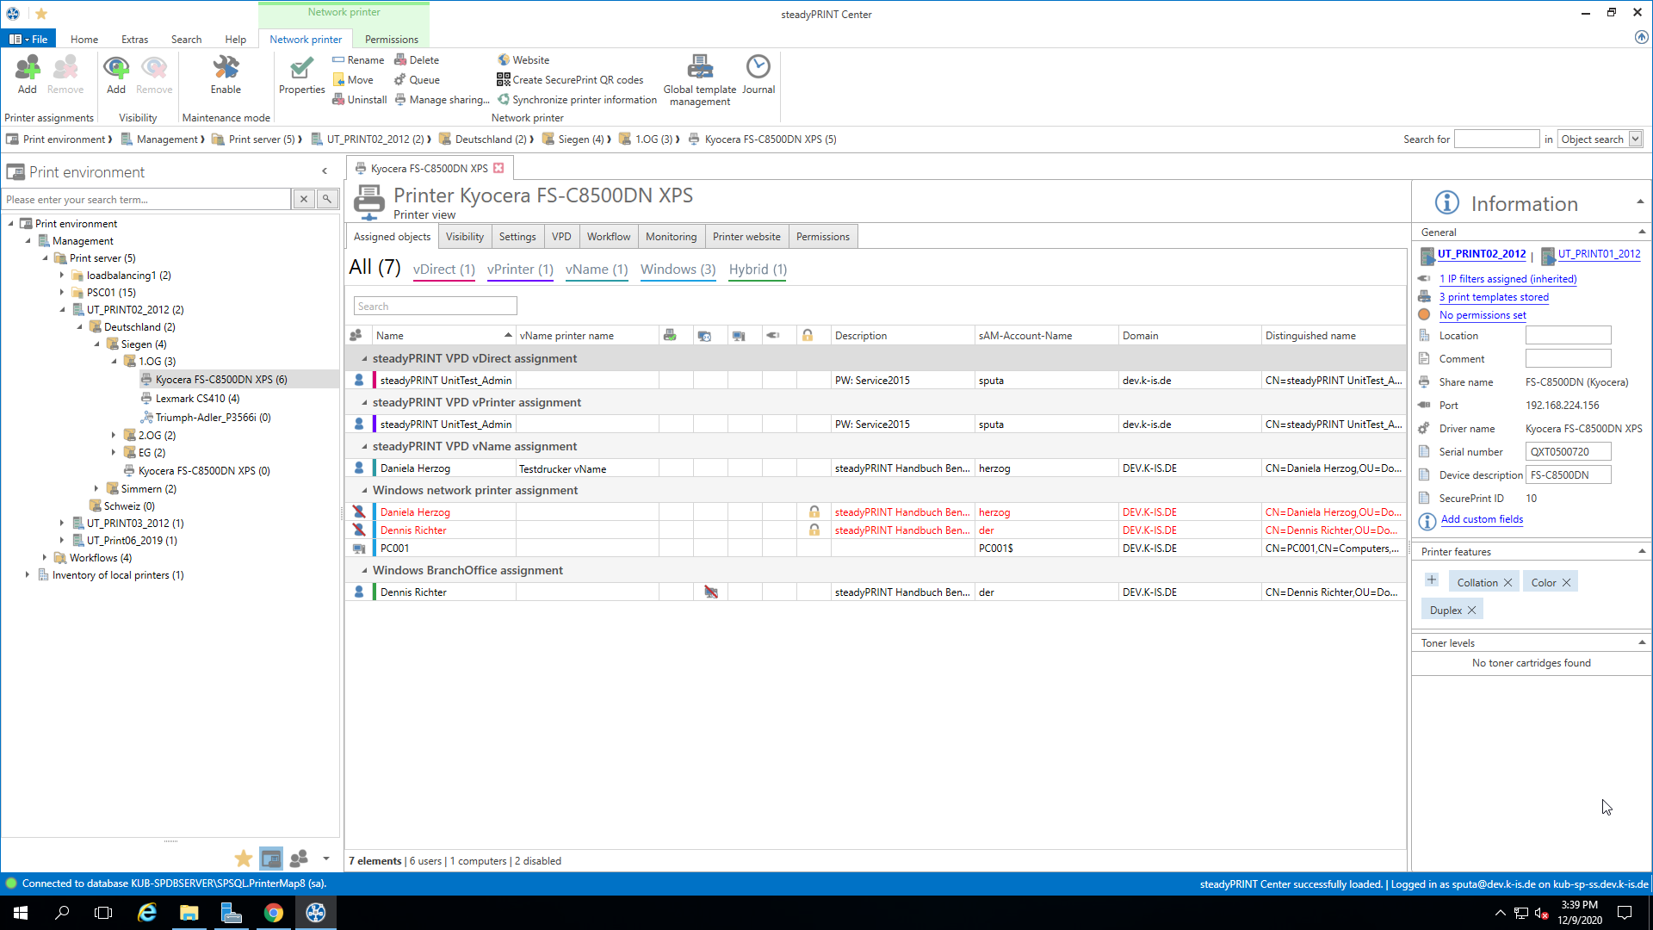The width and height of the screenshot is (1653, 930).
Task: Open the Object search dropdown
Action: 1635,139
